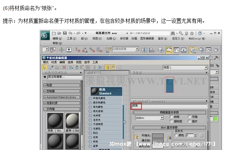
Task: Select the arrow Select Tool in material editor
Action: tap(44, 67)
